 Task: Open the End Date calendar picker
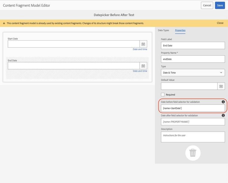click(x=143, y=66)
